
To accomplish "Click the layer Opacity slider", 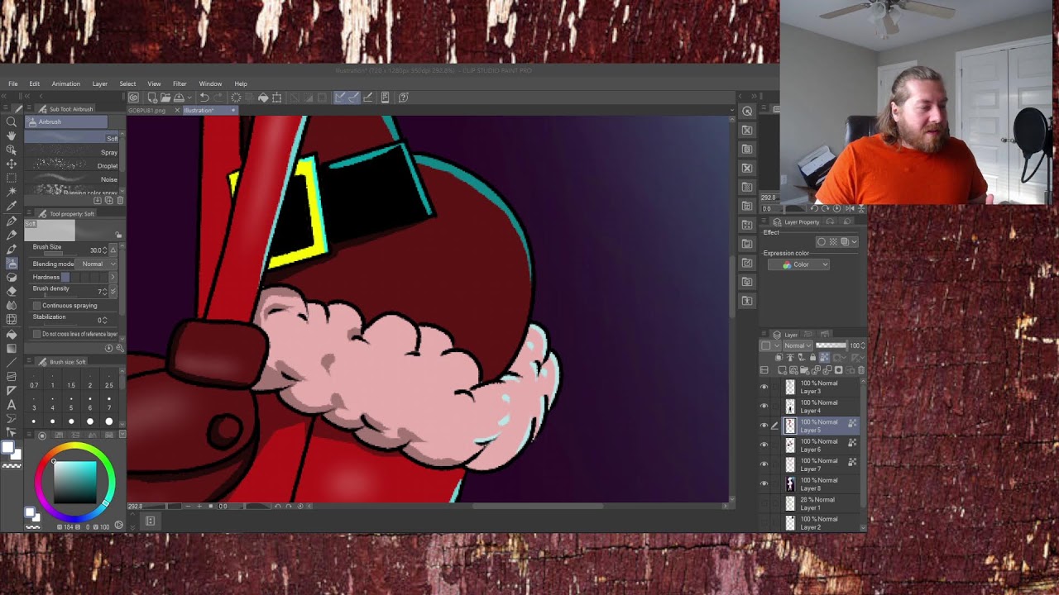I will 832,345.
